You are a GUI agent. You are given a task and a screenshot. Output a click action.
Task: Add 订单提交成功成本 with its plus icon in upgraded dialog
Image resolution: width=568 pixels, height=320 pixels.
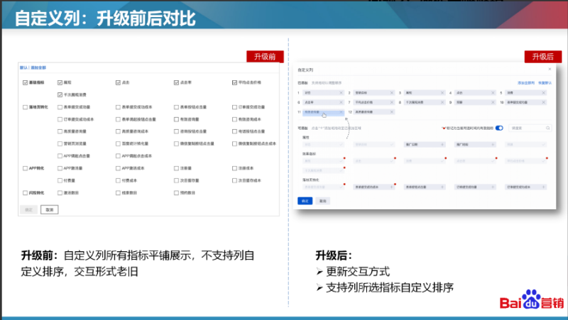click(x=543, y=187)
